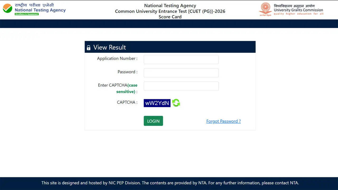Click the dark navigation bar

click(x=169, y=23)
